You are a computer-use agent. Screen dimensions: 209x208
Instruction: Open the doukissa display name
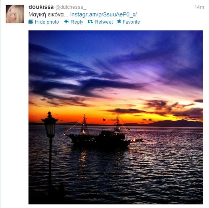41,7
